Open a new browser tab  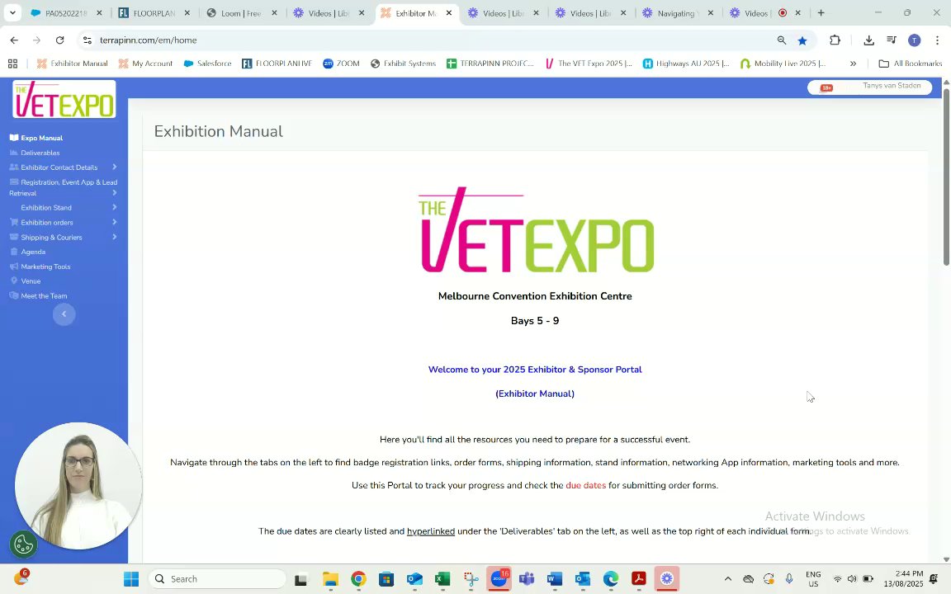click(x=821, y=12)
